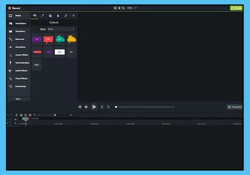The height and width of the screenshot is (175, 250).
Task: Select the Crop tool in top toolbar
Action: click(x=123, y=8)
